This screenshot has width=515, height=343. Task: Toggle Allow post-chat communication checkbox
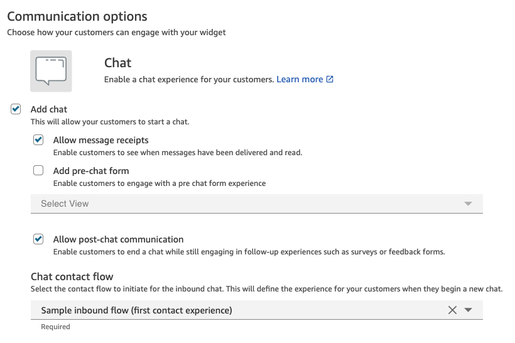click(x=38, y=239)
